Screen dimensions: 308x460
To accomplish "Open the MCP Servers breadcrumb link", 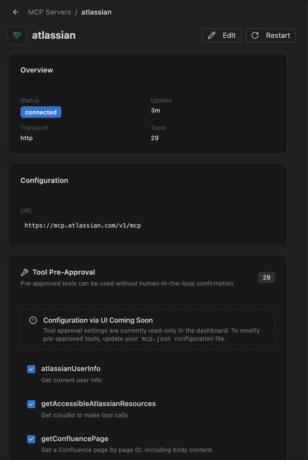I will [x=49, y=12].
